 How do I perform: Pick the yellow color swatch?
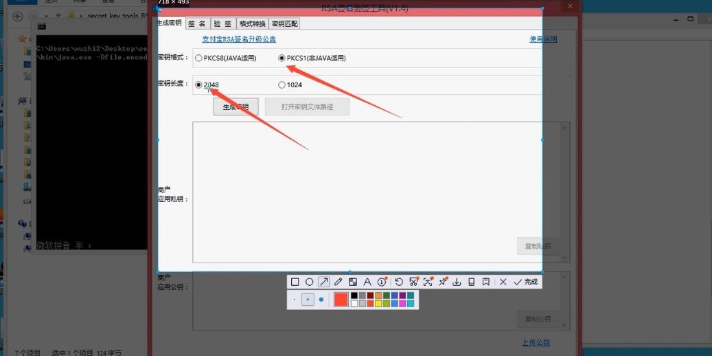(x=378, y=303)
